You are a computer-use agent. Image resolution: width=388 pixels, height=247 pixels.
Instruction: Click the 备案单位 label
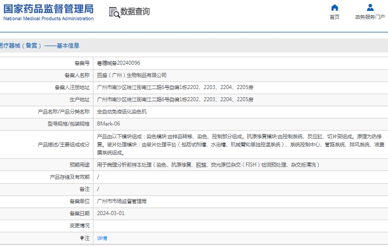(x=80, y=201)
